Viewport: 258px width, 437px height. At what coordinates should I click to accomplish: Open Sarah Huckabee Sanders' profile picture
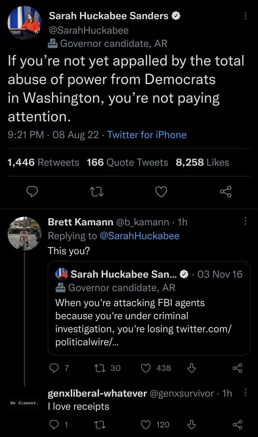[24, 22]
